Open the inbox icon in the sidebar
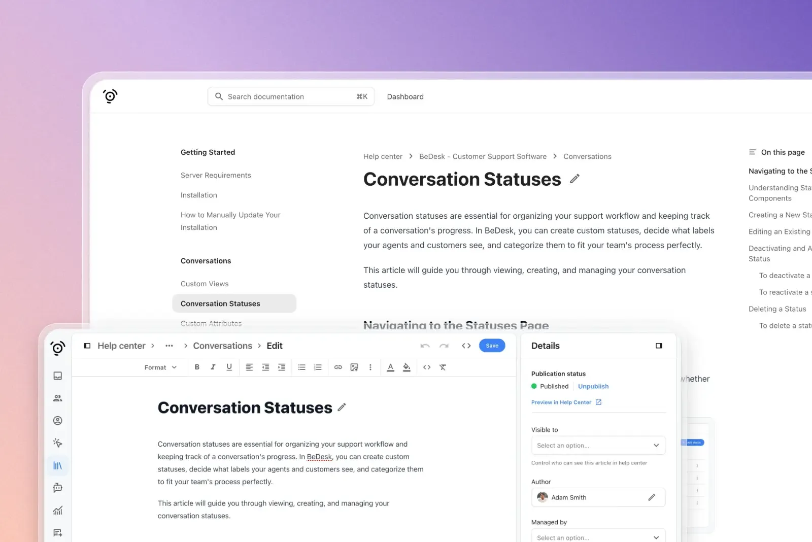This screenshot has height=542, width=812. click(x=58, y=376)
